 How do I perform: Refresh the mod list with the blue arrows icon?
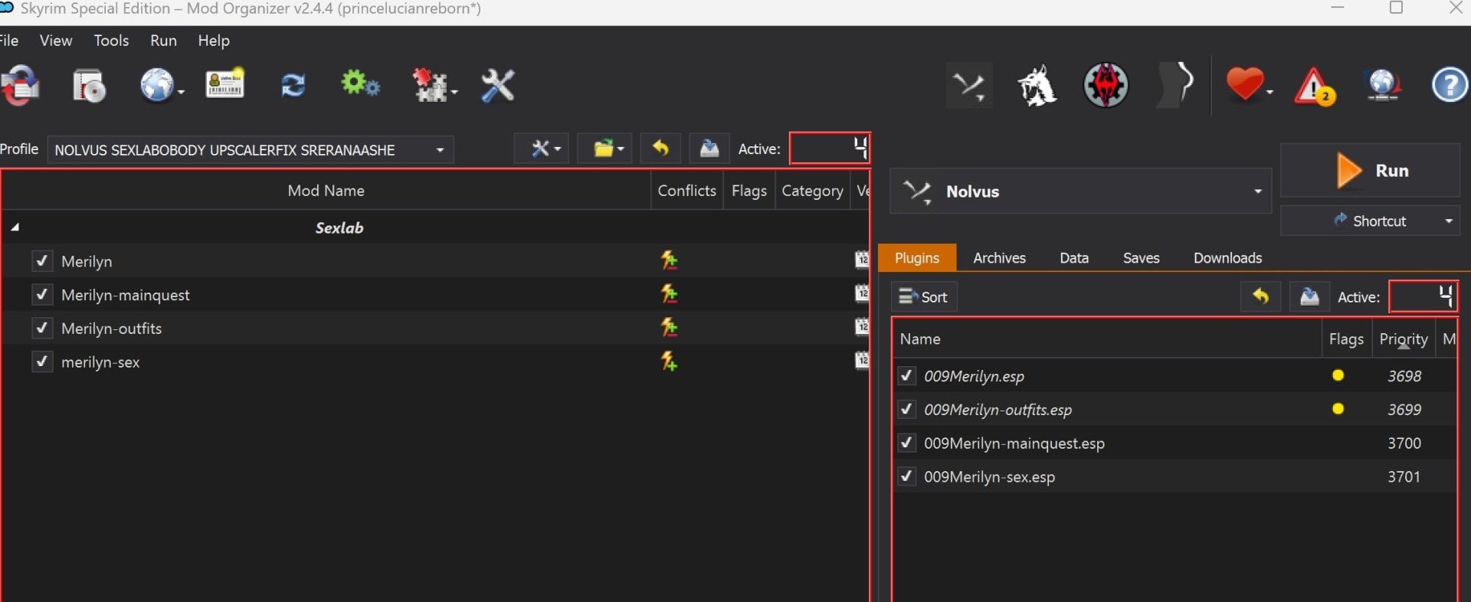tap(293, 85)
